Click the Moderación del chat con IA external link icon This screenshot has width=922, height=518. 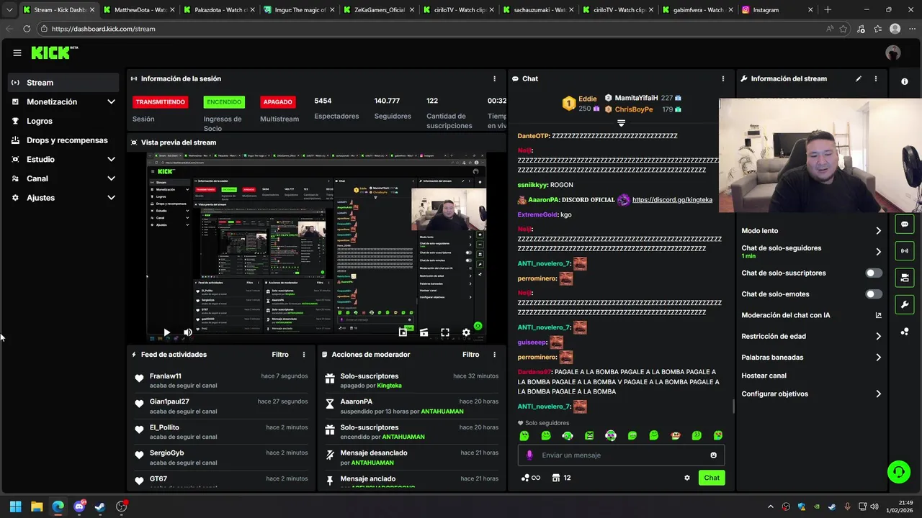[878, 315]
